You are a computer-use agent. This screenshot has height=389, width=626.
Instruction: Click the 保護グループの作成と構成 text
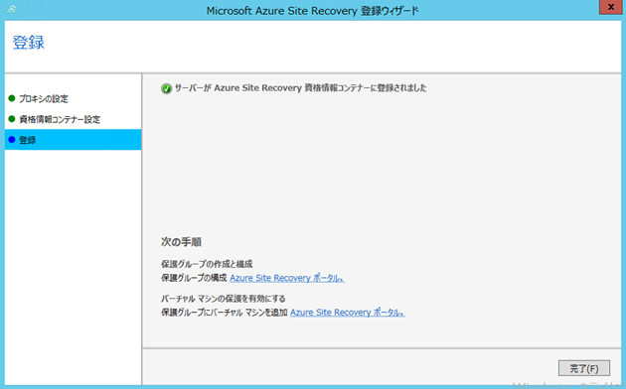(207, 264)
